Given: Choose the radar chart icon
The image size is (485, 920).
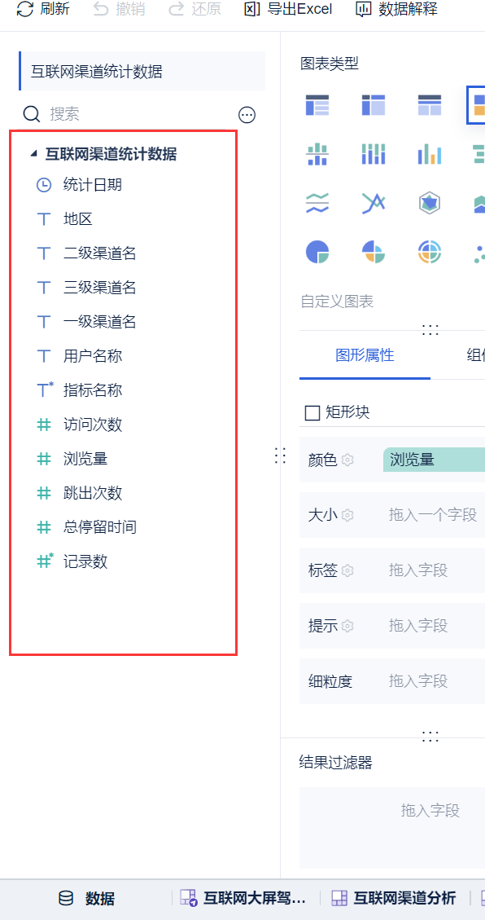Looking at the screenshot, I should point(430,204).
